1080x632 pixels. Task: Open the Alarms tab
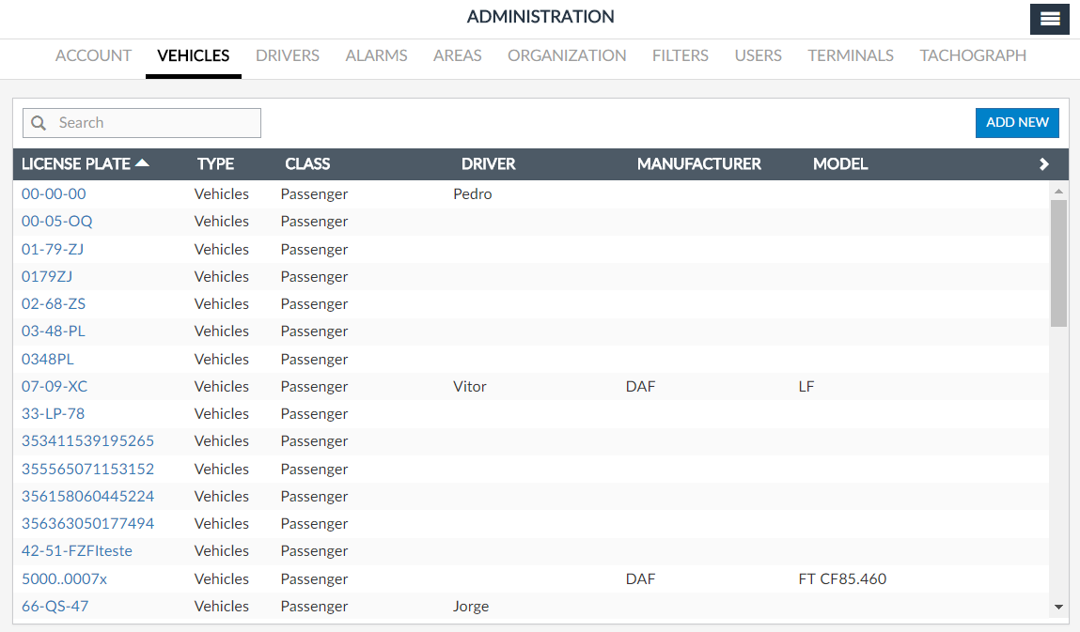tap(376, 55)
